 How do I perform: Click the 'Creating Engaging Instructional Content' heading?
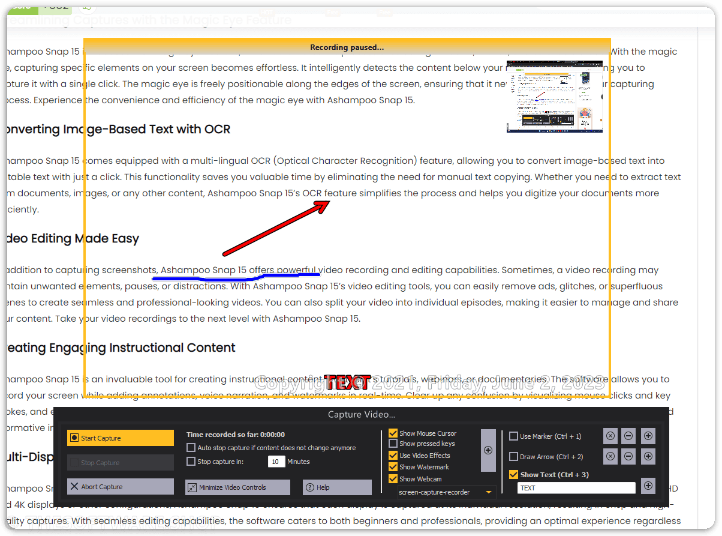121,348
